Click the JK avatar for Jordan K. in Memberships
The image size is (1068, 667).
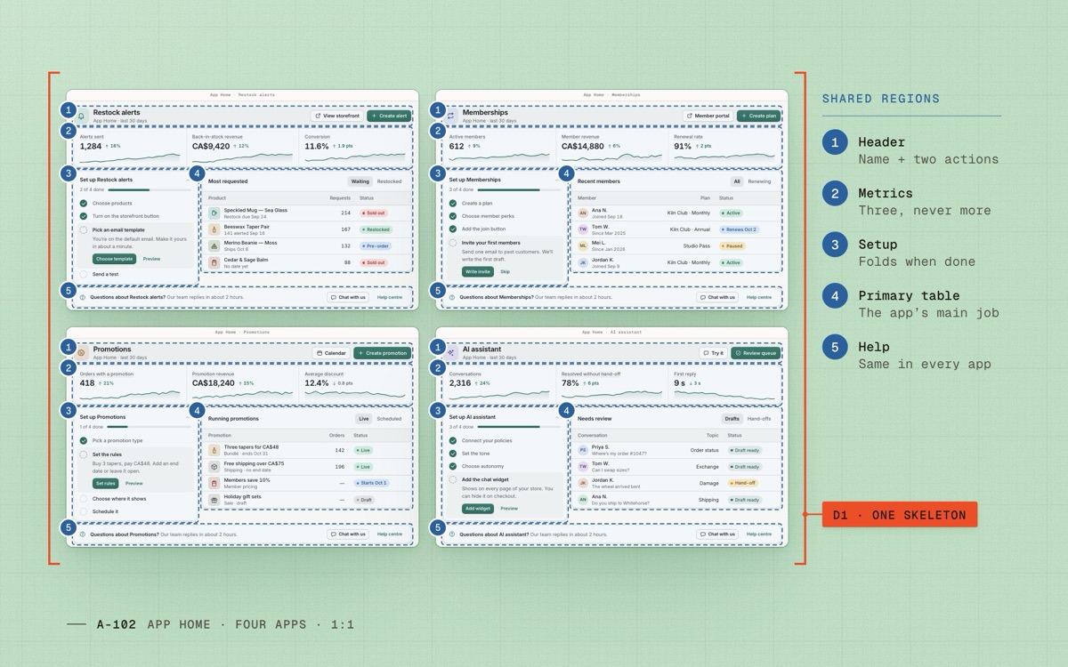click(x=583, y=263)
